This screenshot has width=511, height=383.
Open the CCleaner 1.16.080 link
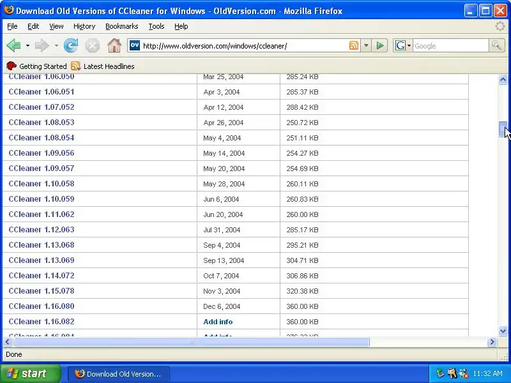click(42, 306)
